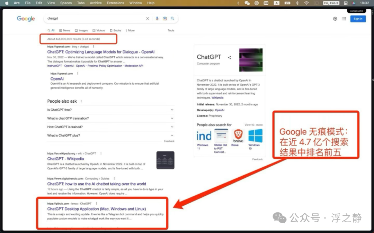Open Control Center in the menu bar
This screenshot has height=233, width=374.
pos(346,3)
